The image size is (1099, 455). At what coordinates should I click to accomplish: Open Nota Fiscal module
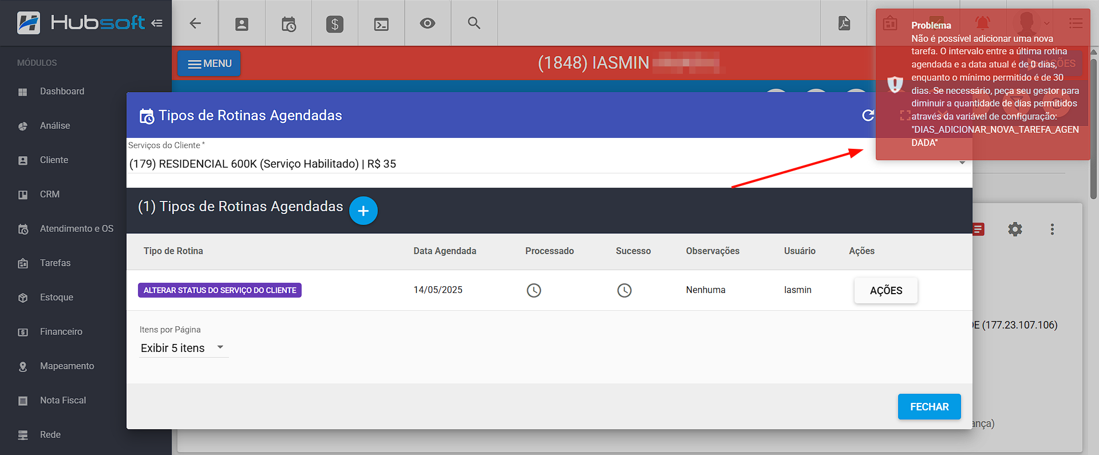[x=63, y=400]
